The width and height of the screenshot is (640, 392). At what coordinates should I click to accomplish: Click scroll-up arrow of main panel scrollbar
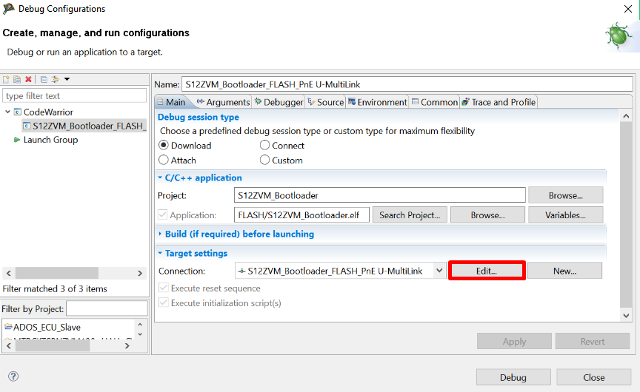tap(626, 116)
